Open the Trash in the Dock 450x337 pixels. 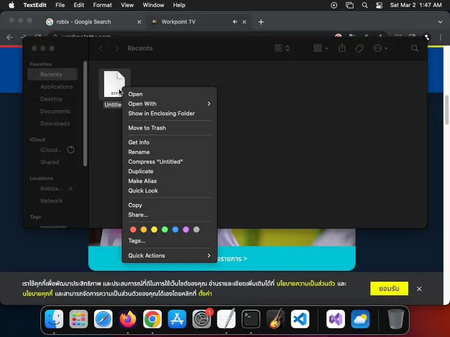click(x=396, y=319)
